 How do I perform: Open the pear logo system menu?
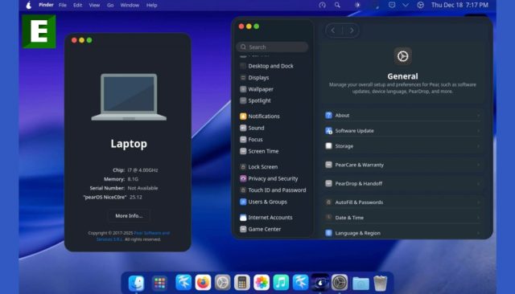tap(29, 5)
